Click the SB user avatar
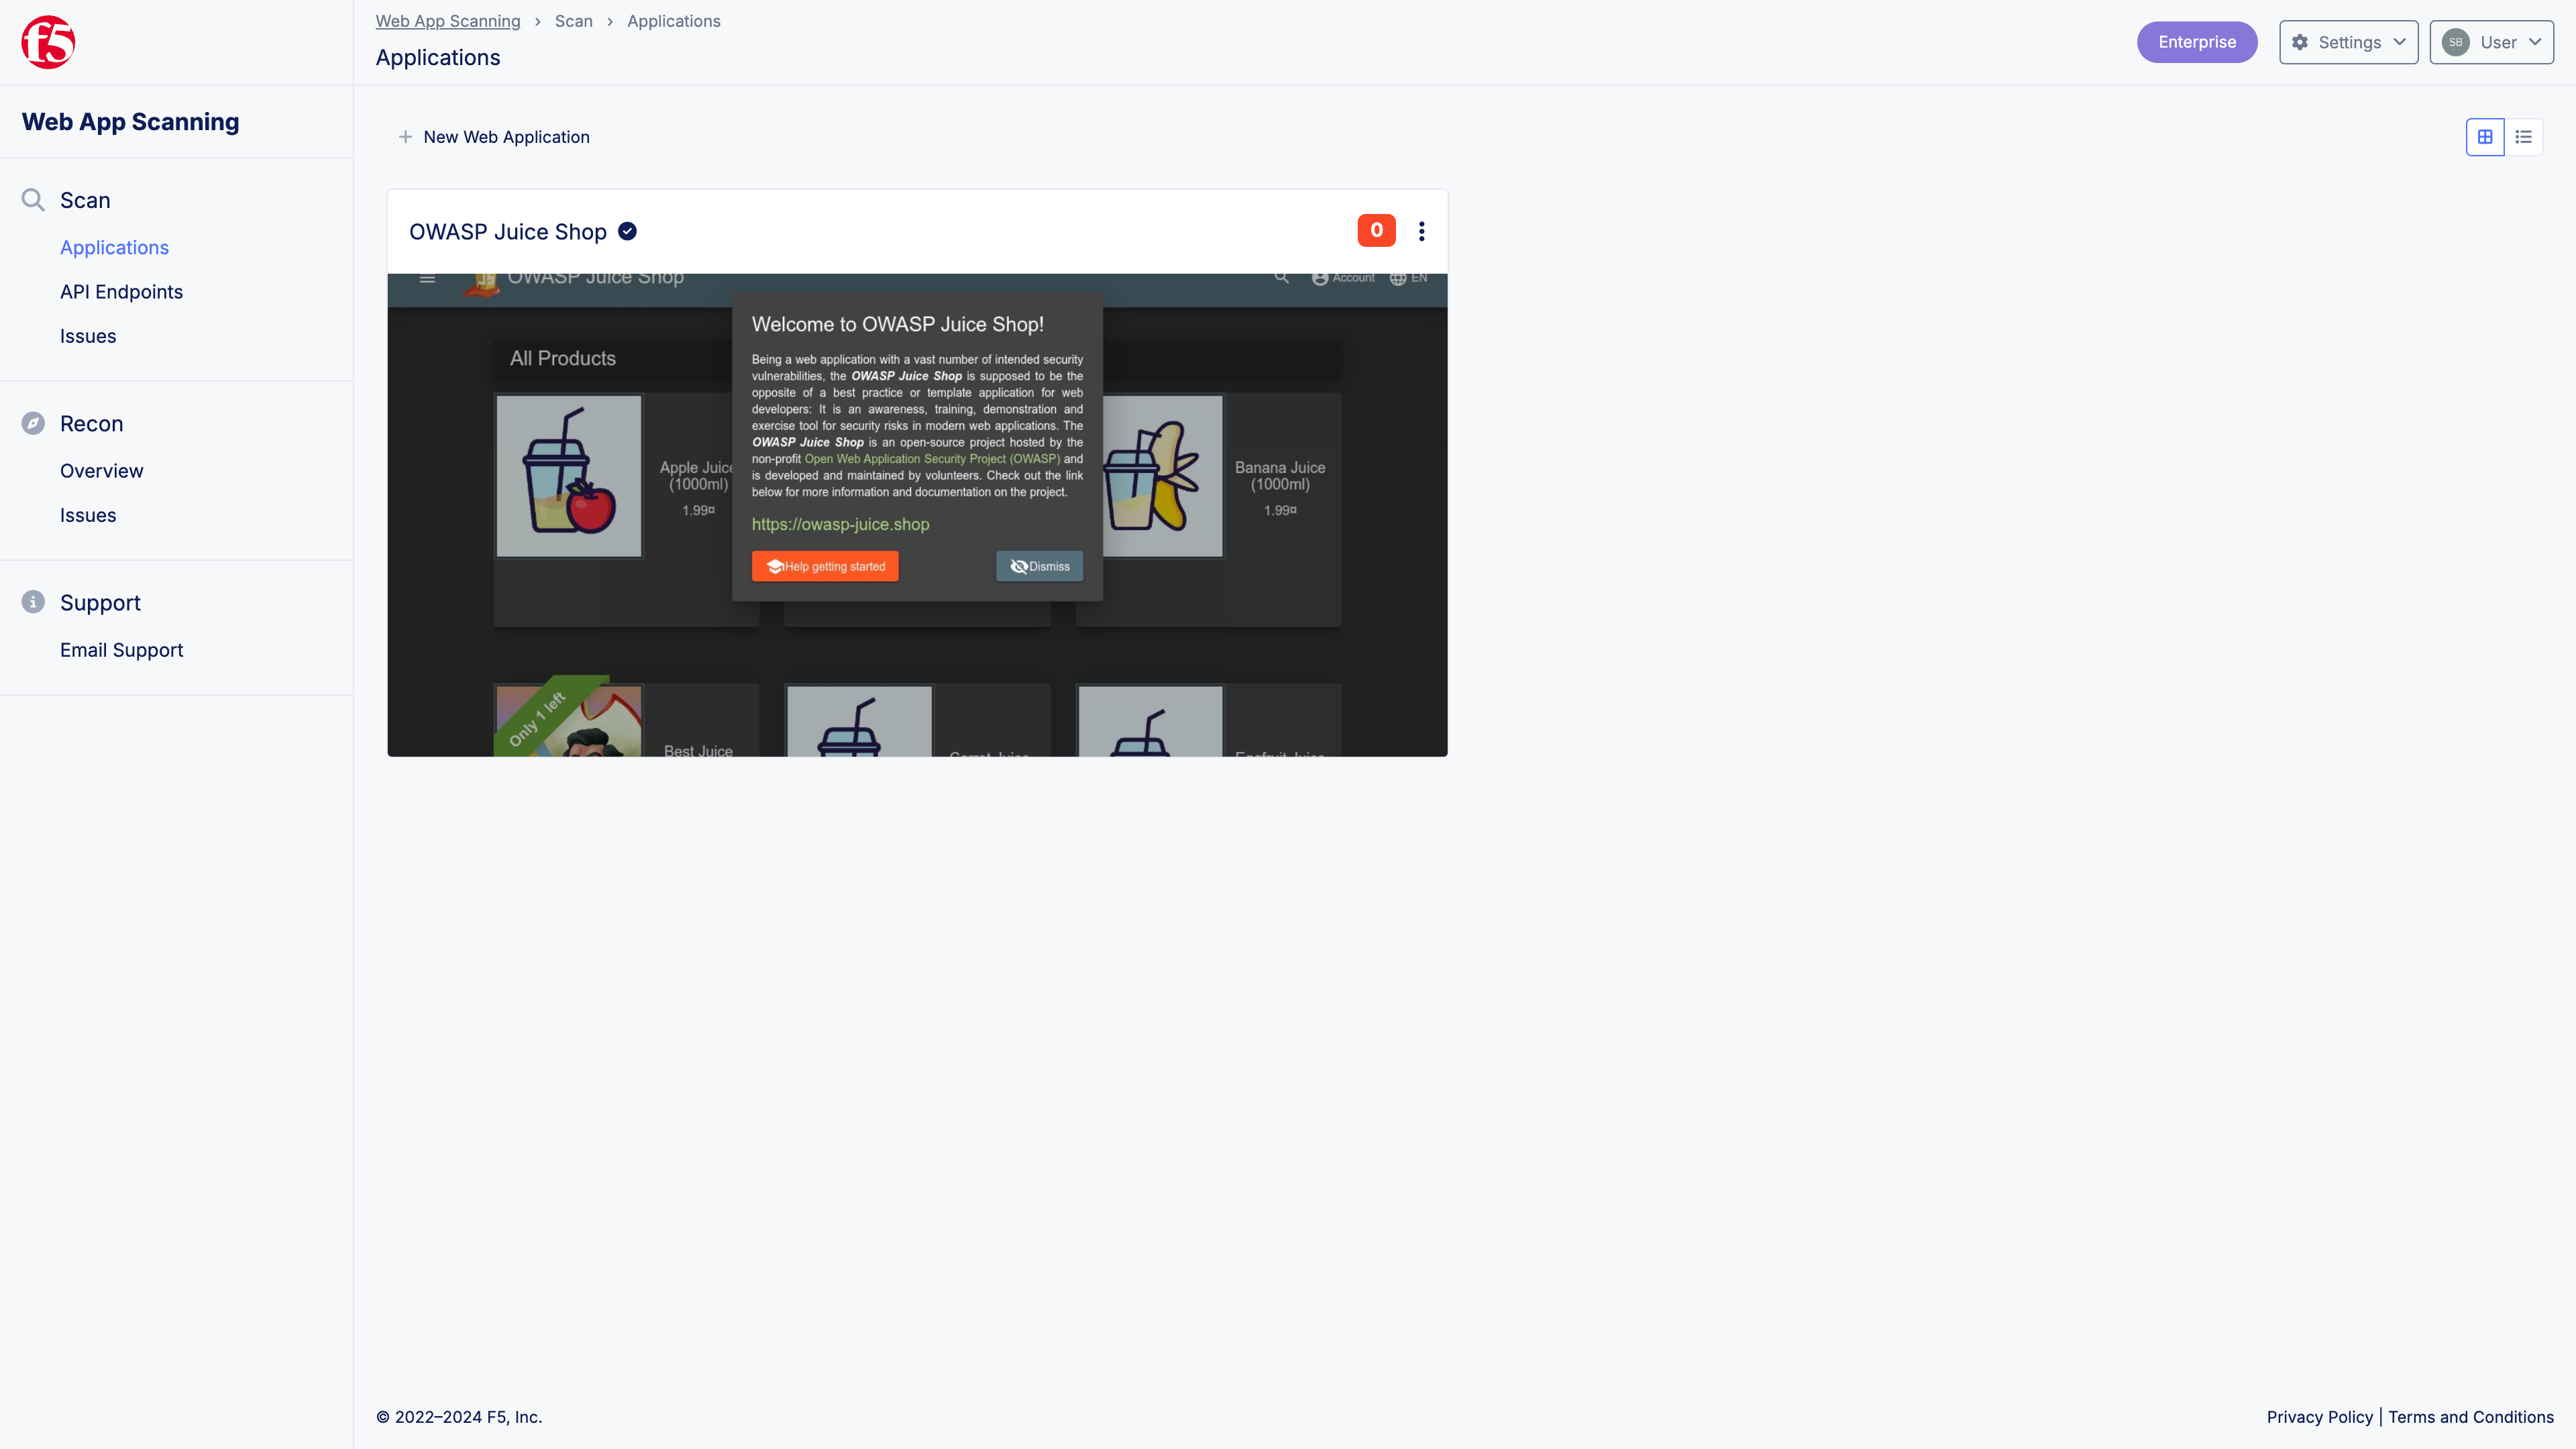This screenshot has height=1449, width=2576. point(2455,42)
